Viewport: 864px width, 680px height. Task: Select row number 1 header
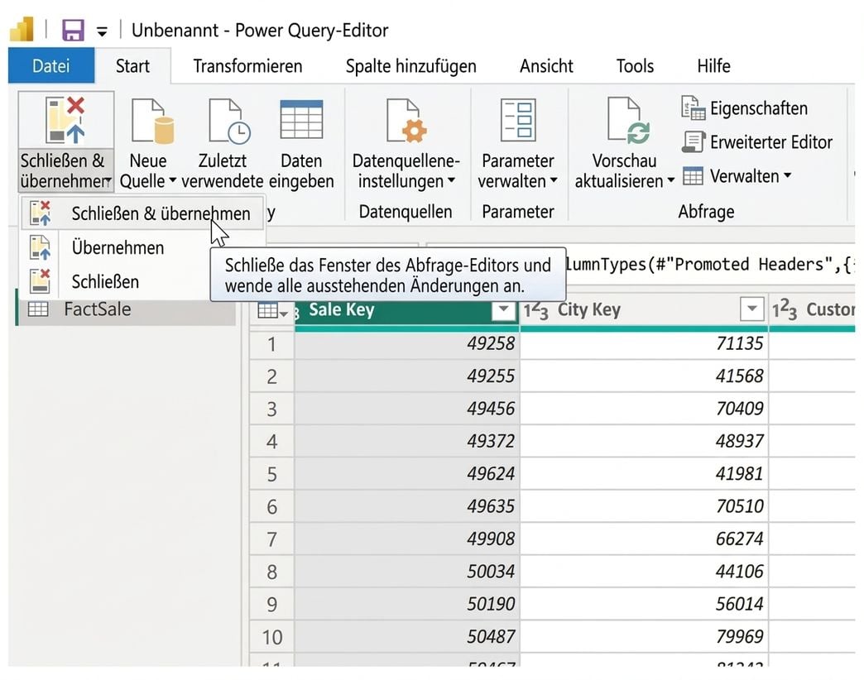(x=271, y=344)
